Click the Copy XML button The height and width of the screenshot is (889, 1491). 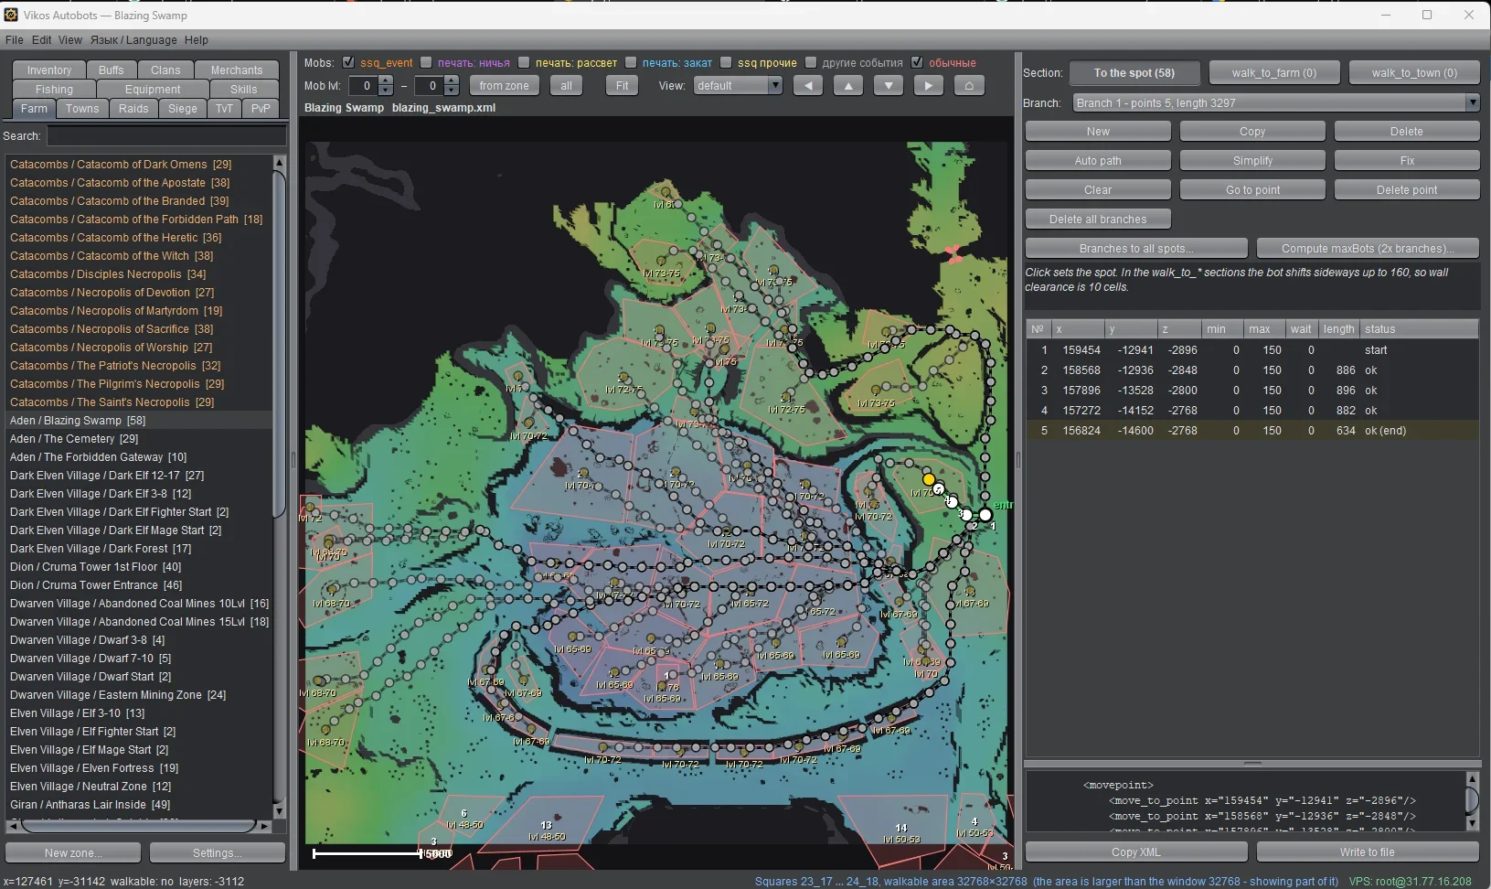point(1136,852)
